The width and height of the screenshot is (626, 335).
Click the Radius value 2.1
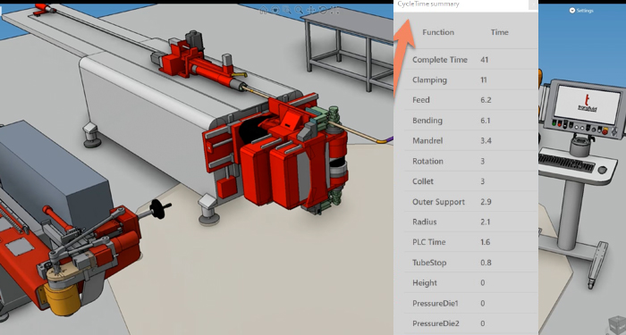coord(485,222)
